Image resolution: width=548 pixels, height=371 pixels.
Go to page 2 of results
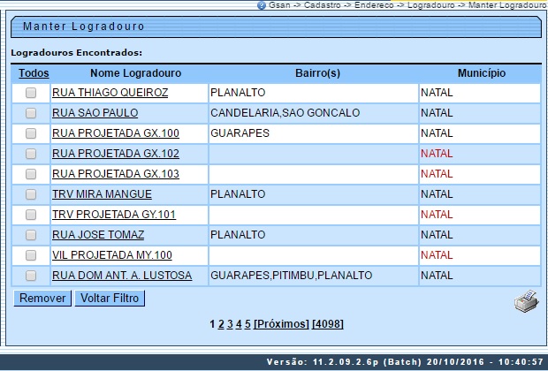tap(221, 324)
